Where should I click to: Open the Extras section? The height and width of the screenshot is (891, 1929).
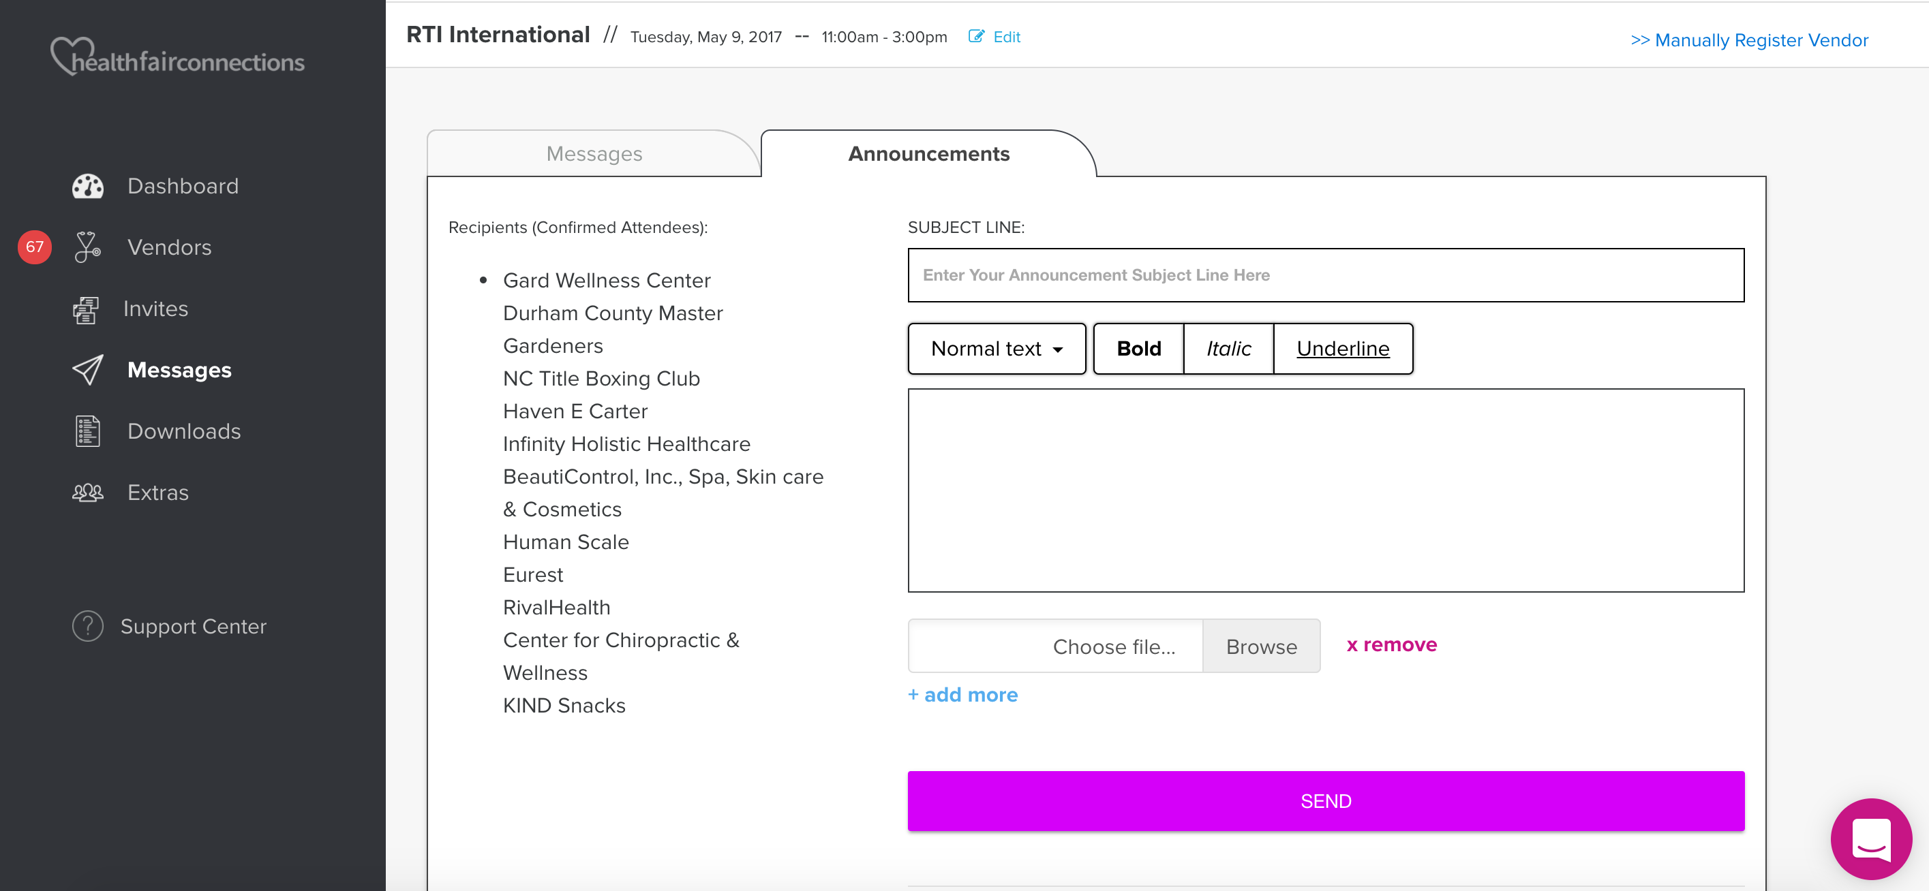pyautogui.click(x=158, y=493)
